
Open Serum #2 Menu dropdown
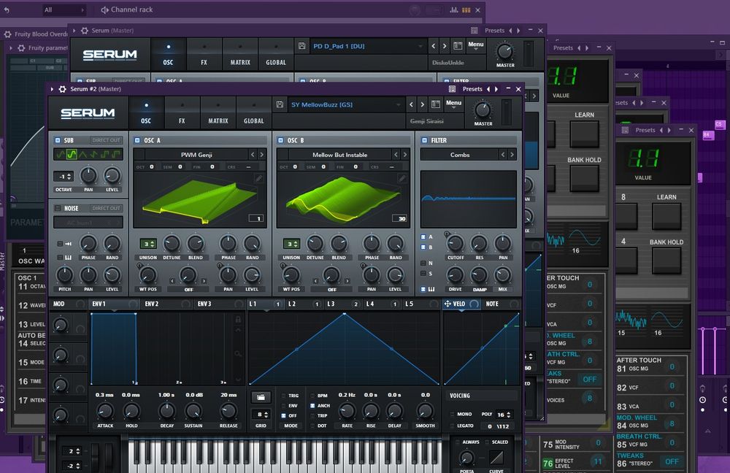point(453,104)
